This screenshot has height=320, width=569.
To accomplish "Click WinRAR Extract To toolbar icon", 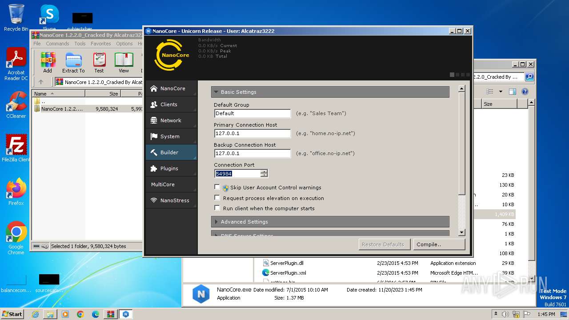I will click(73, 62).
